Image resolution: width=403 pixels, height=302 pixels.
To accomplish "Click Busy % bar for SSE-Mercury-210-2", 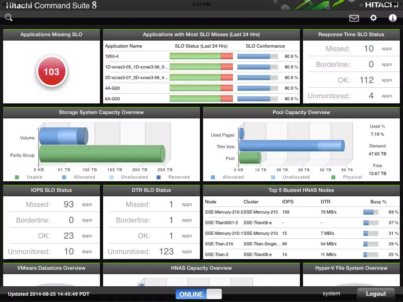I will pos(370,212).
